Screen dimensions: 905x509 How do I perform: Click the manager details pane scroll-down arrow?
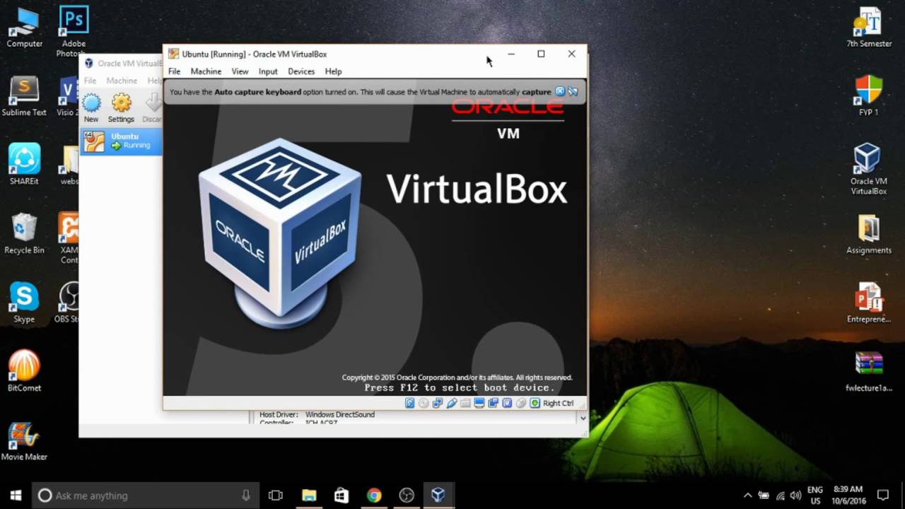pyautogui.click(x=583, y=418)
